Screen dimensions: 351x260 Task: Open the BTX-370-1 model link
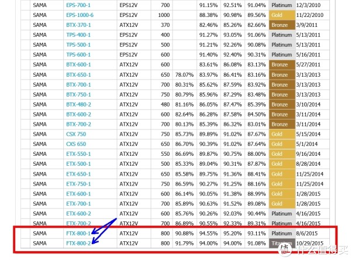click(x=78, y=25)
